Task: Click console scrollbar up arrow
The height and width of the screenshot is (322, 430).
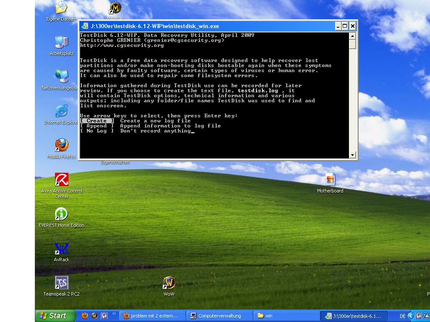Action: tap(353, 36)
